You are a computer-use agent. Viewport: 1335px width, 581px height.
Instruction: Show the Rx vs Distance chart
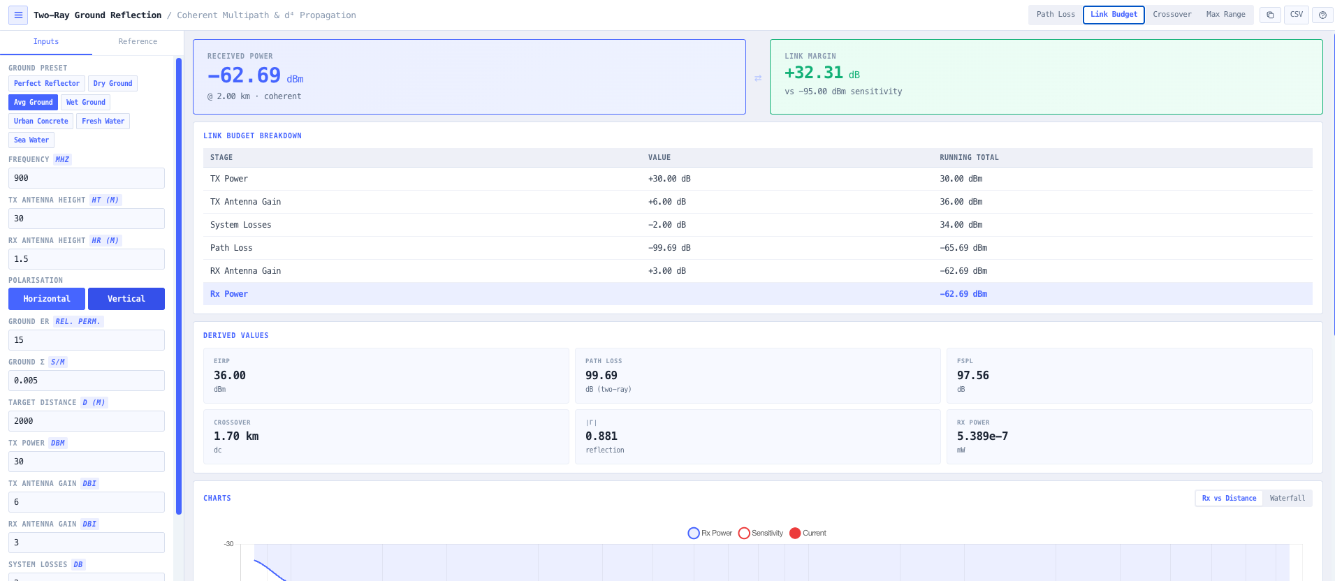pos(1229,499)
